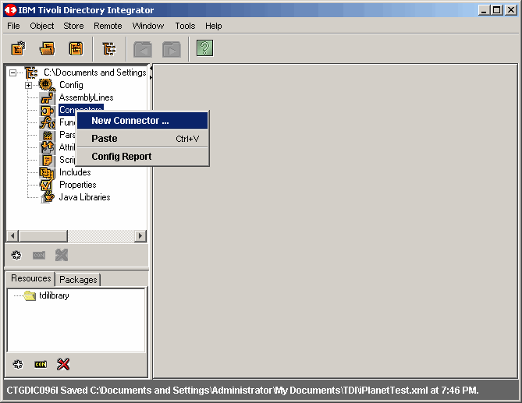Viewport: 522px width, 403px height.
Task: Select the tdilibrary folder
Action: click(54, 295)
